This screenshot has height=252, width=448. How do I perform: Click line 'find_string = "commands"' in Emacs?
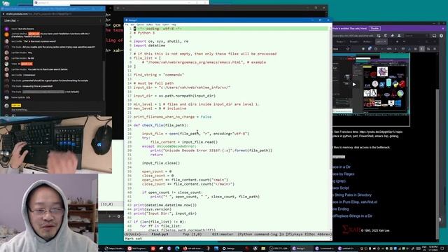(159, 75)
